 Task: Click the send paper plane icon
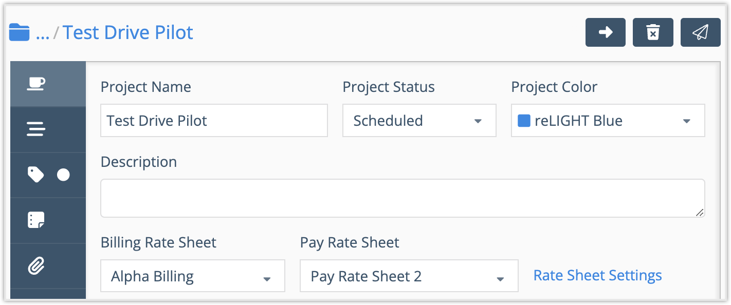tap(700, 32)
